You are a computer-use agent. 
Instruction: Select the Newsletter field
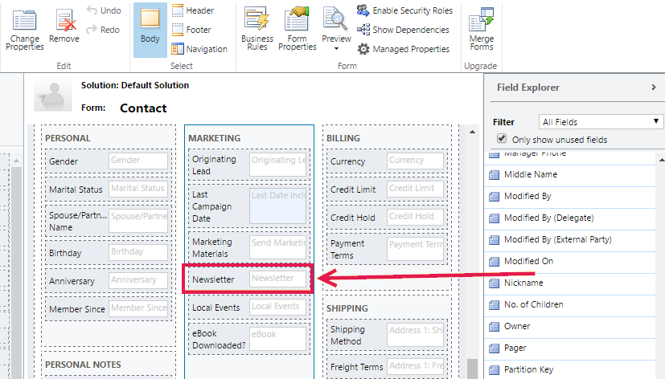(x=249, y=279)
